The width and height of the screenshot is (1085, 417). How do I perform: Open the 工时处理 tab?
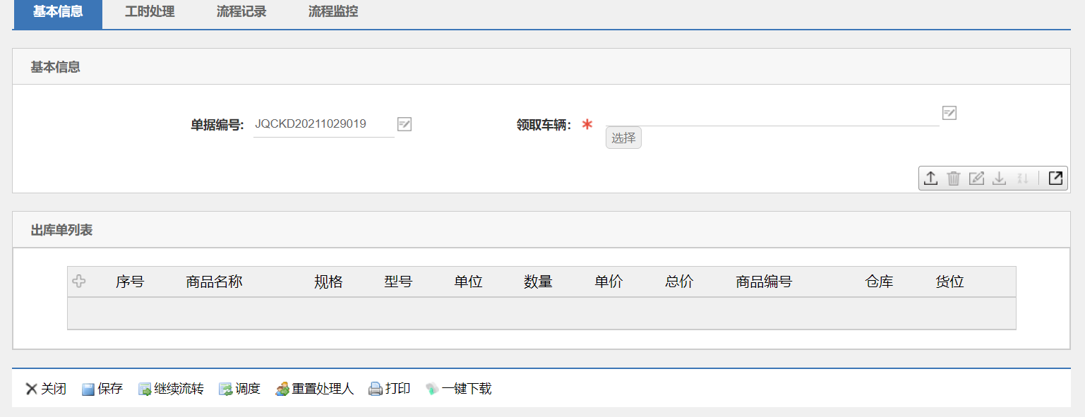150,12
